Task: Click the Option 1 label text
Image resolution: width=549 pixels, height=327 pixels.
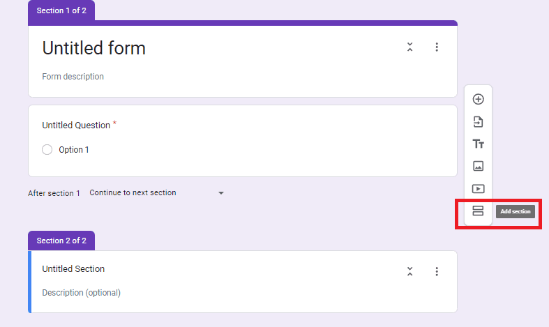Action: pos(73,150)
